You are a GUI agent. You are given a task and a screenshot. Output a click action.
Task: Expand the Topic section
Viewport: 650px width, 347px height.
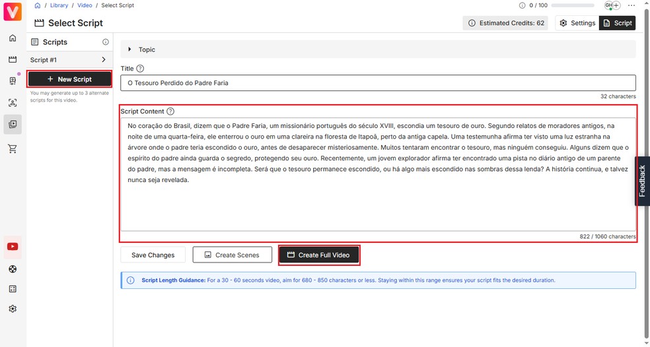click(378, 49)
